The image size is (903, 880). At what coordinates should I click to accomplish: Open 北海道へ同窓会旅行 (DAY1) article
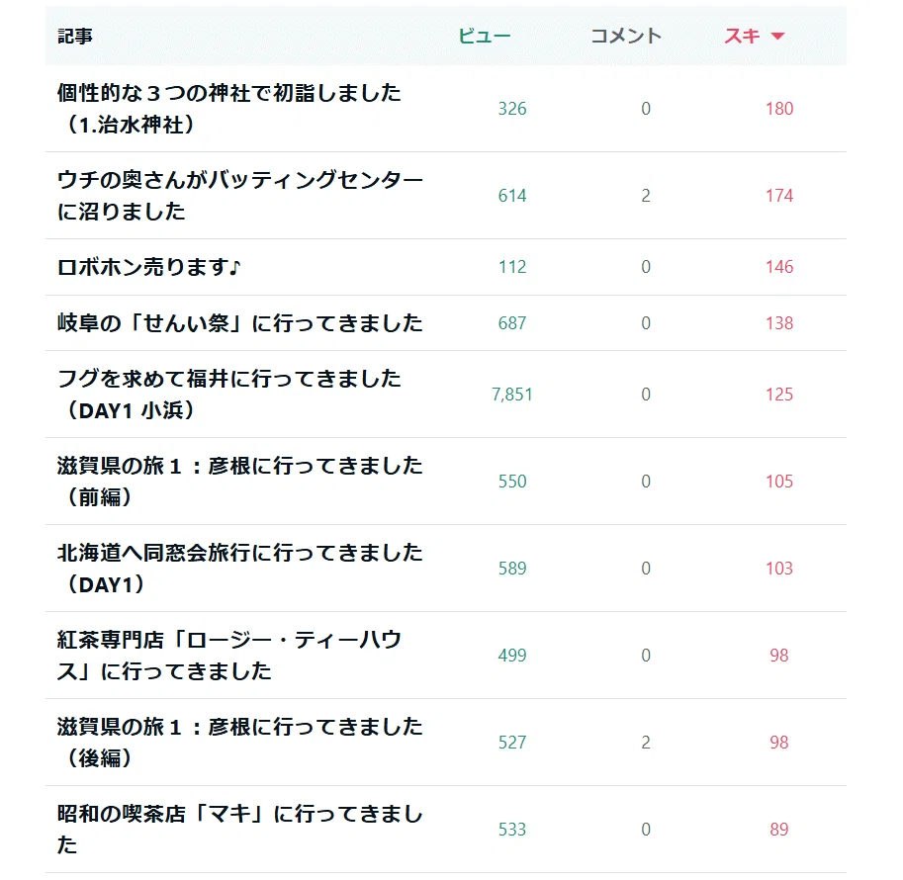point(239,569)
